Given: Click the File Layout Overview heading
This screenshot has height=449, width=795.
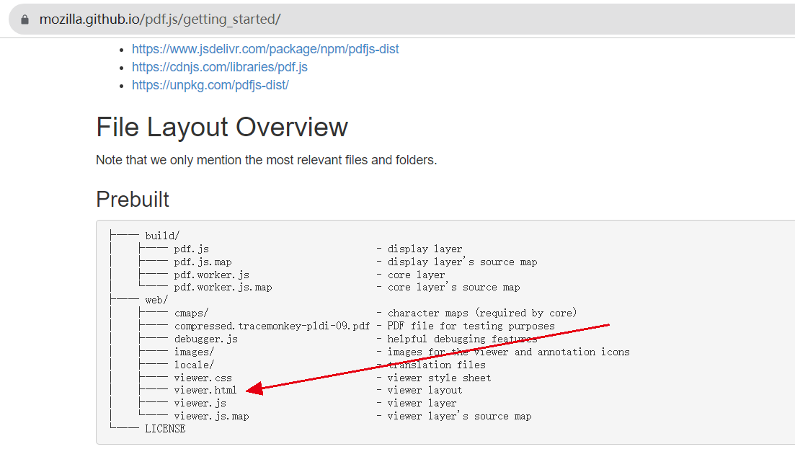Looking at the screenshot, I should point(221,128).
